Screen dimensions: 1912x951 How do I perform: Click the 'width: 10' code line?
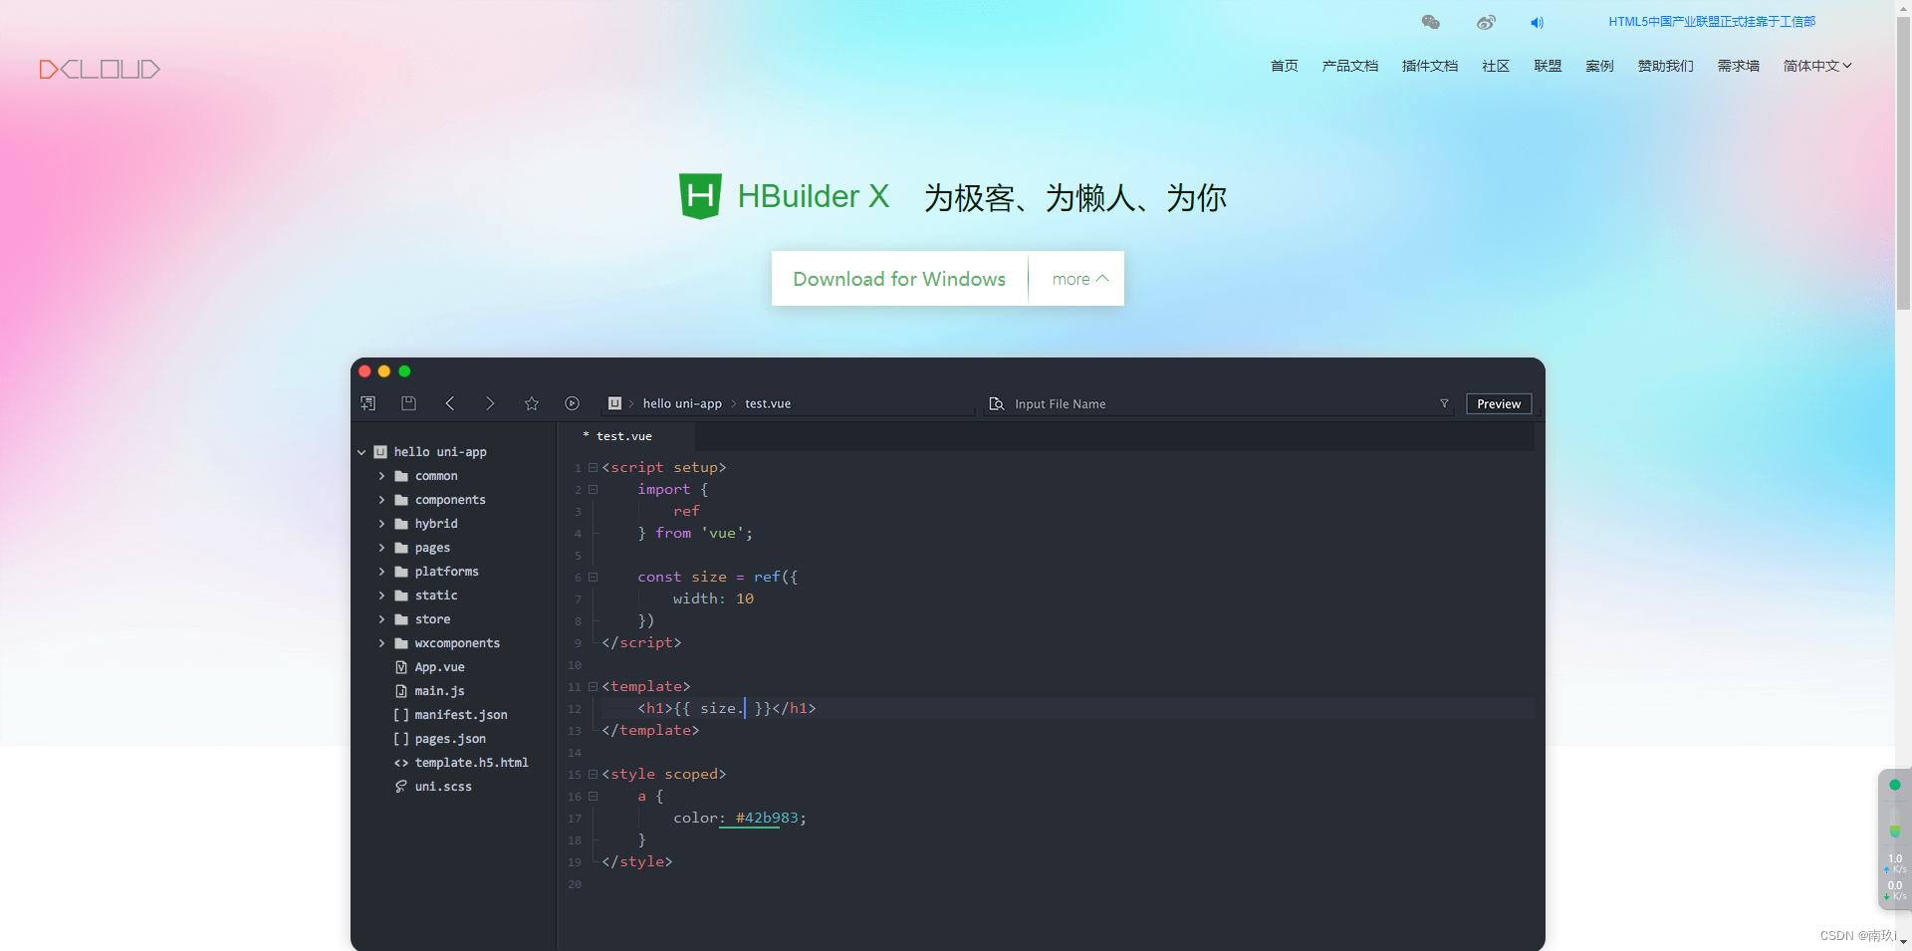[713, 598]
